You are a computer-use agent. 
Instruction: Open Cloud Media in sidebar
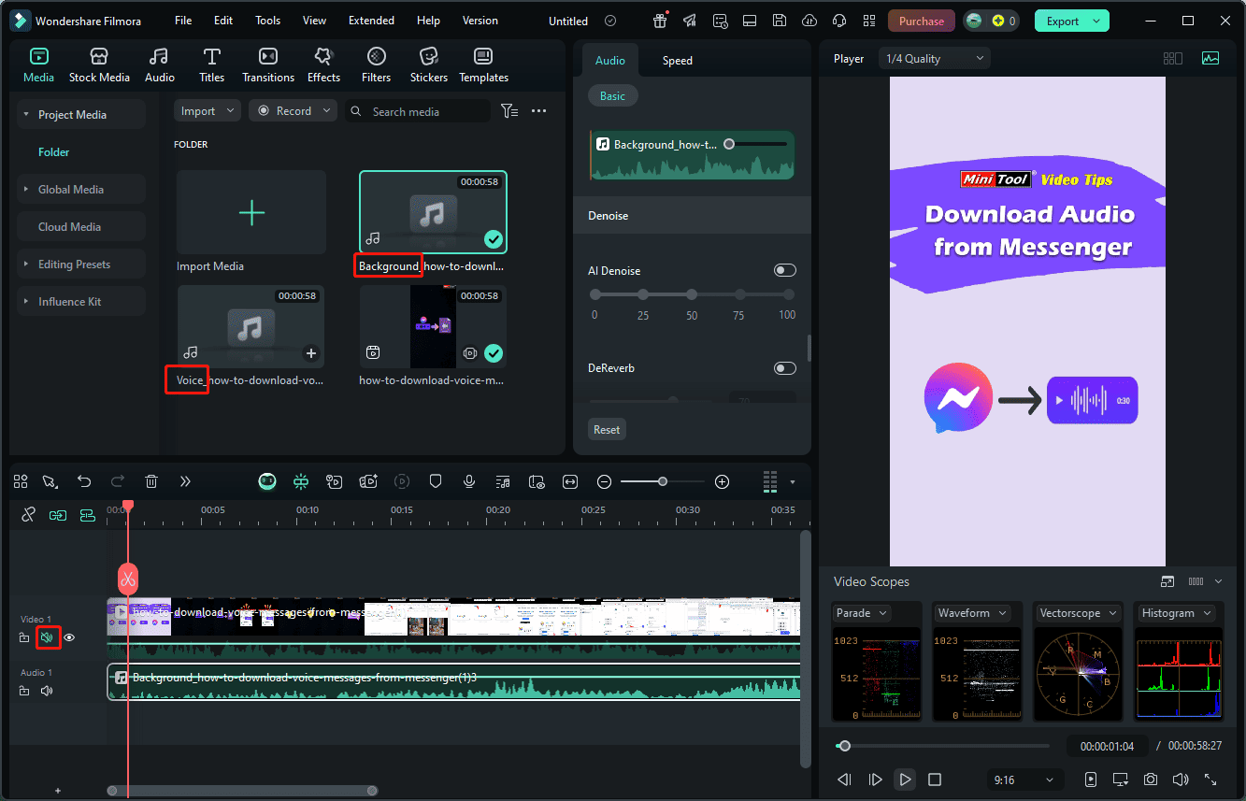coord(80,226)
